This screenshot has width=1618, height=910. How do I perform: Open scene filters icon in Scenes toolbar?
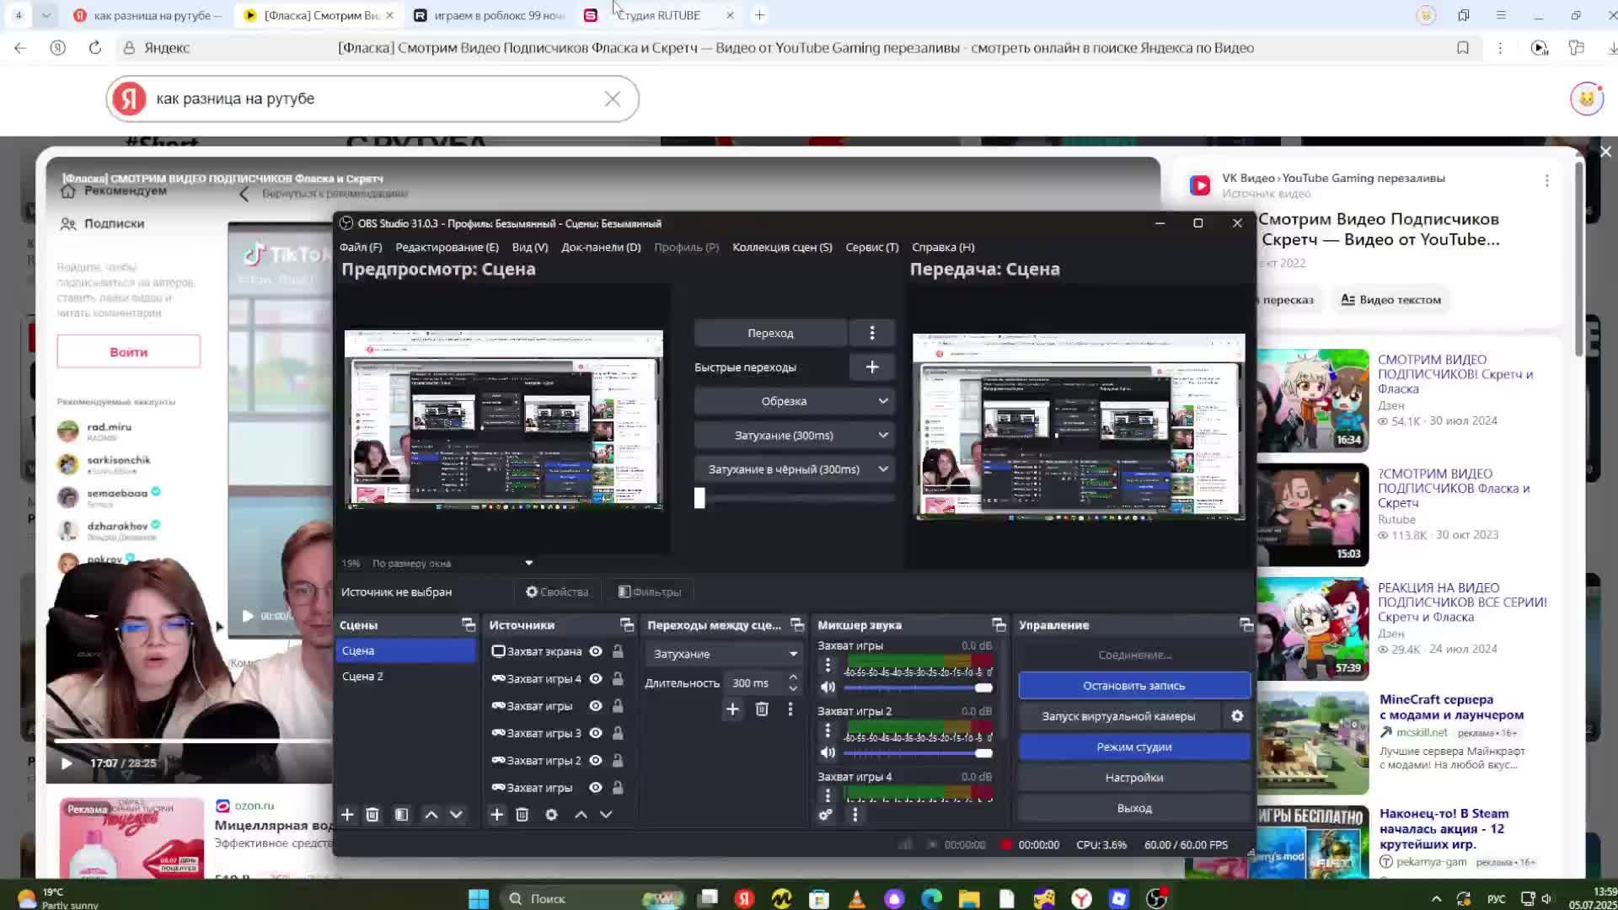click(x=402, y=815)
